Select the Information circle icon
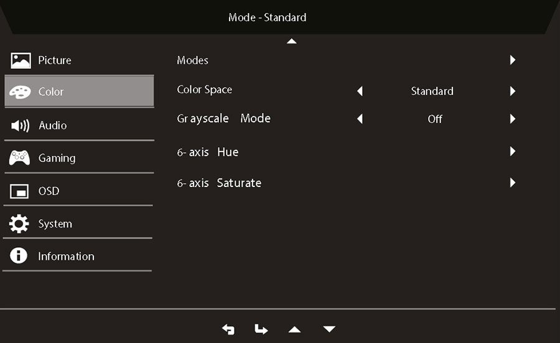560x343 pixels. coord(19,255)
